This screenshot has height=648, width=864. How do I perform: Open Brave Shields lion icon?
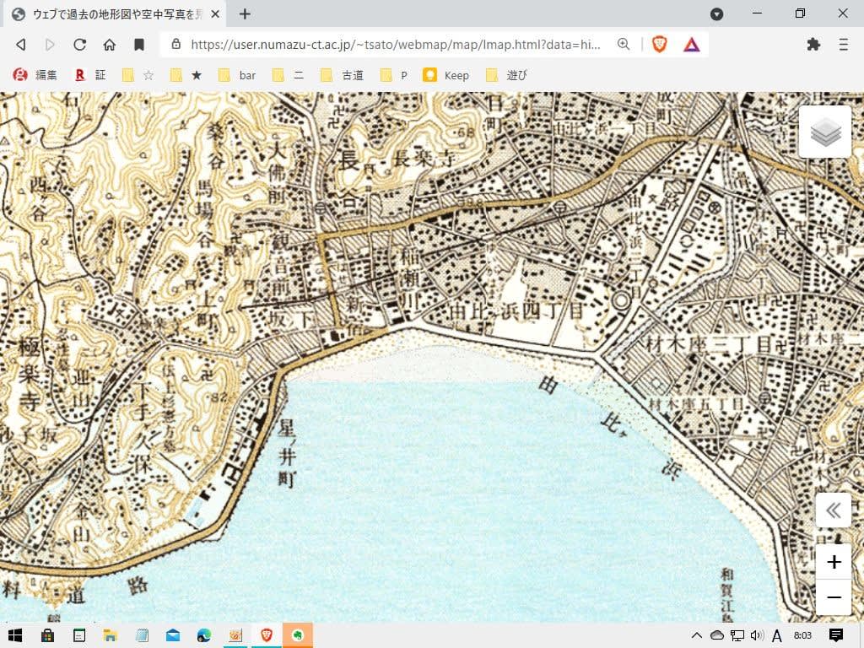tap(660, 44)
